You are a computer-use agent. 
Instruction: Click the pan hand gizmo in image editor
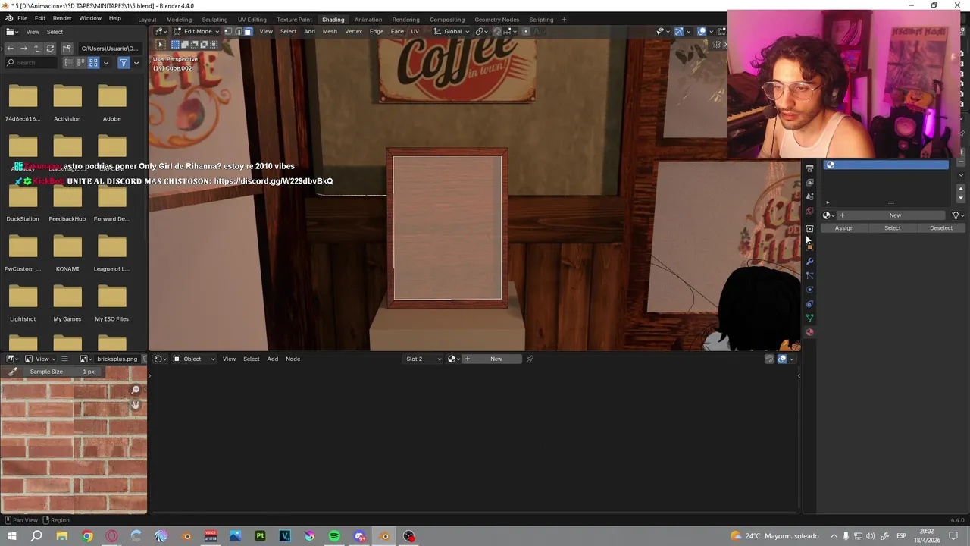(x=136, y=404)
